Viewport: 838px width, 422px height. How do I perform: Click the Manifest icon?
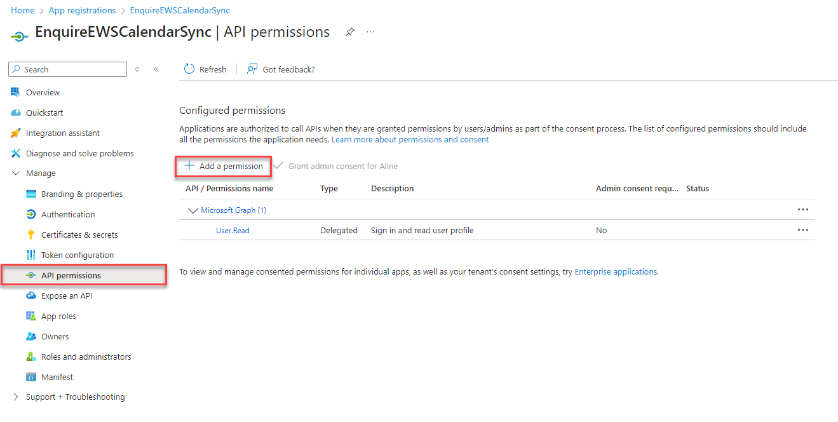tap(31, 377)
